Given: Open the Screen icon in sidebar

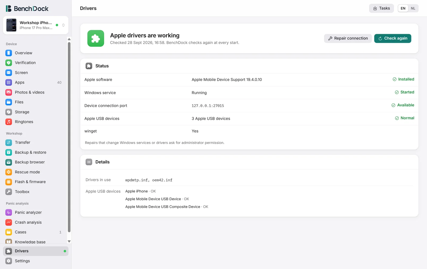Looking at the screenshot, I should pyautogui.click(x=9, y=73).
